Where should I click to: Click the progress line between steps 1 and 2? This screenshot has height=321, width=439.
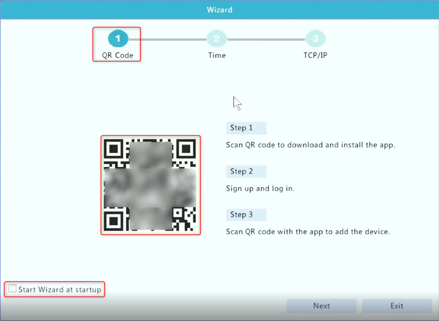coord(167,39)
